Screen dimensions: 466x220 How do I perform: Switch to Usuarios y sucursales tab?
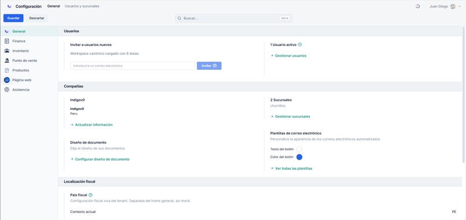click(82, 6)
